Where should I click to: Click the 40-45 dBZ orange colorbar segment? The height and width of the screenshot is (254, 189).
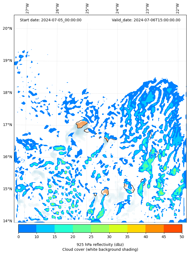(x=155, y=228)
